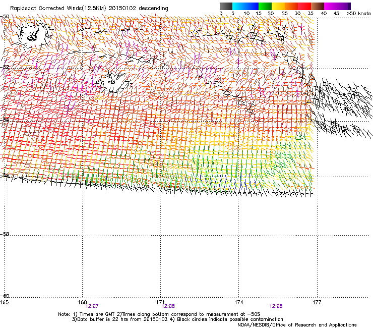Select the magenta 40-45 knots legend segment
This screenshot has height=328, width=373.
click(331, 6)
